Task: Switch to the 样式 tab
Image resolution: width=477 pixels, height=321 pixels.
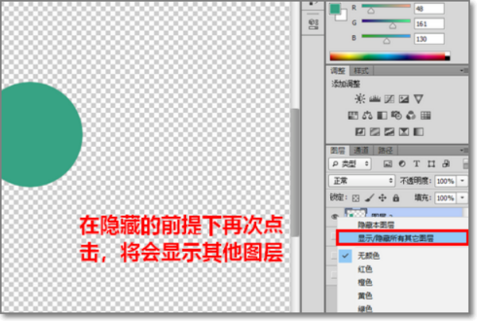Action: pyautogui.click(x=361, y=71)
